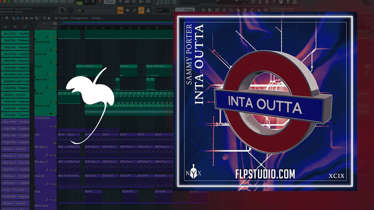The image size is (374, 210).
Task: Open the TOOLS menu
Action: click(x=63, y=1)
